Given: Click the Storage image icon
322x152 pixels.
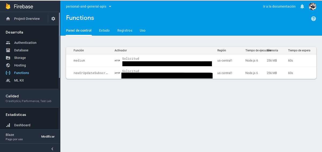Looking at the screenshot, I should coord(8,58).
